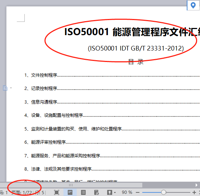Viewport: 200px width, 196px height.
Task: Click the location pin icon at top right
Action: pos(193,5)
